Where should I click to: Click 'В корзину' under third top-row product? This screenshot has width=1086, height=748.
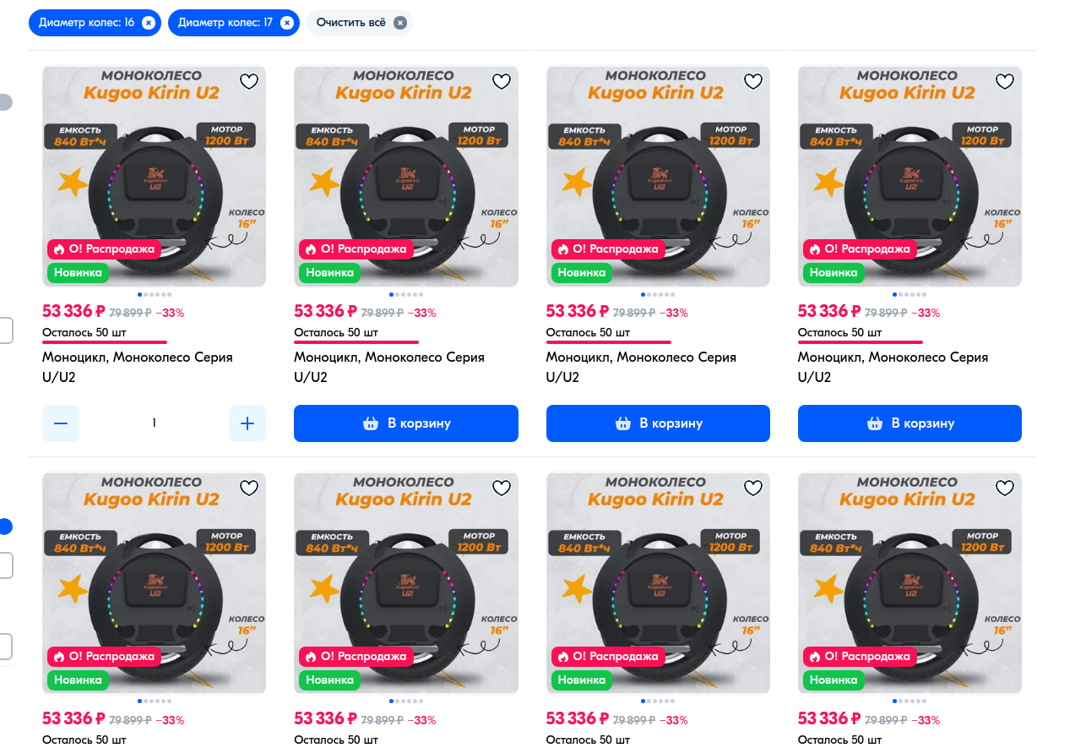coord(658,423)
